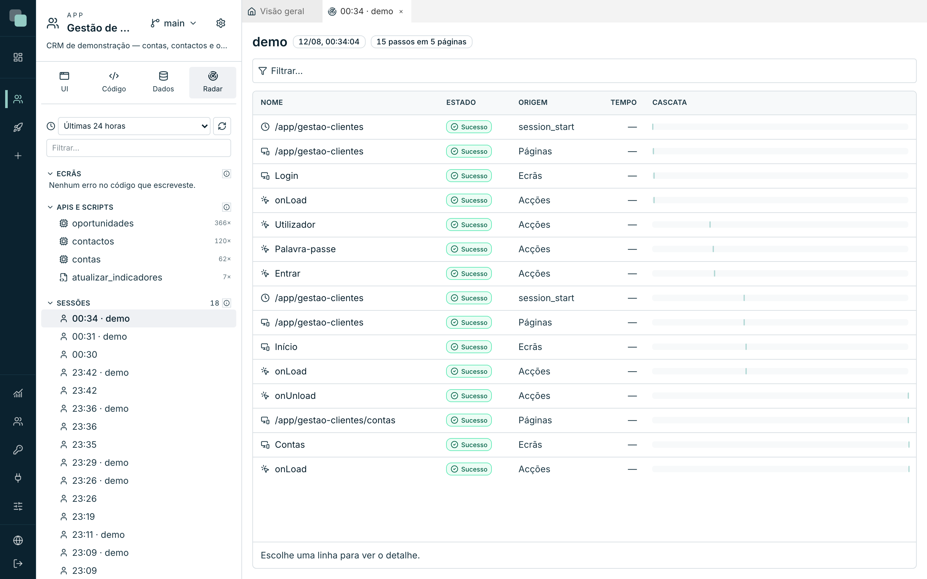
Task: Click the sidebar Filtrar input field
Action: point(139,148)
